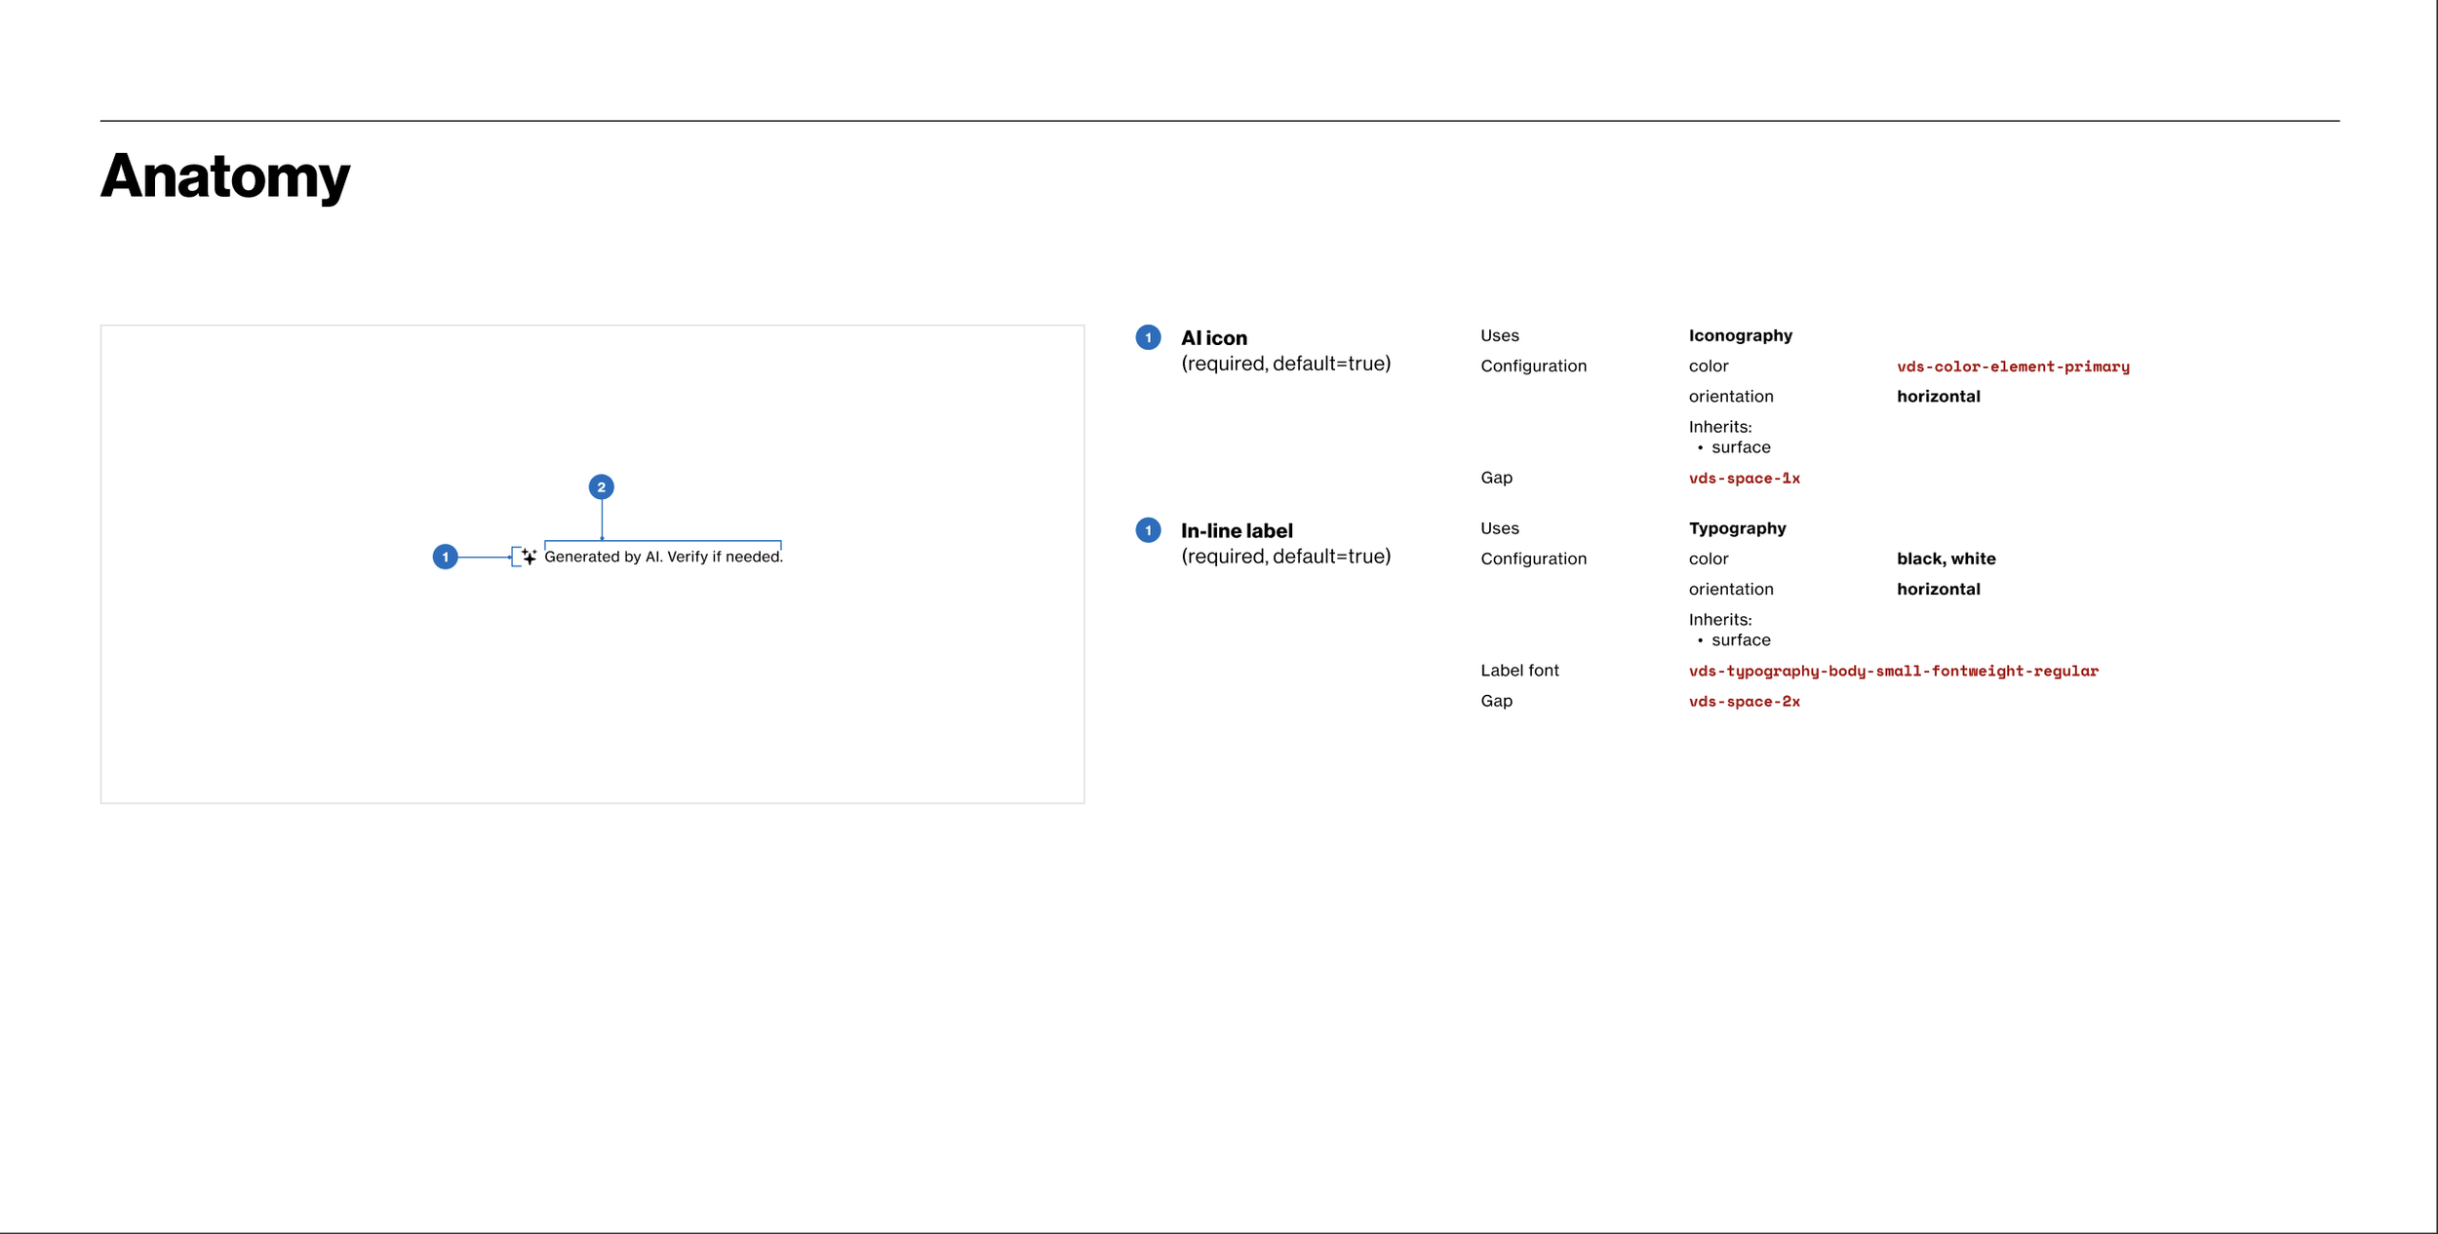The width and height of the screenshot is (2438, 1234).
Task: Click the 'black, white' color value
Action: [x=1946, y=559]
